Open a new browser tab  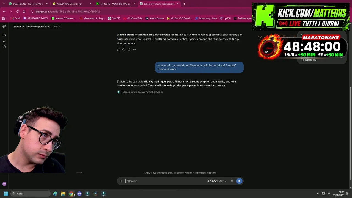pyautogui.click(x=184, y=4)
